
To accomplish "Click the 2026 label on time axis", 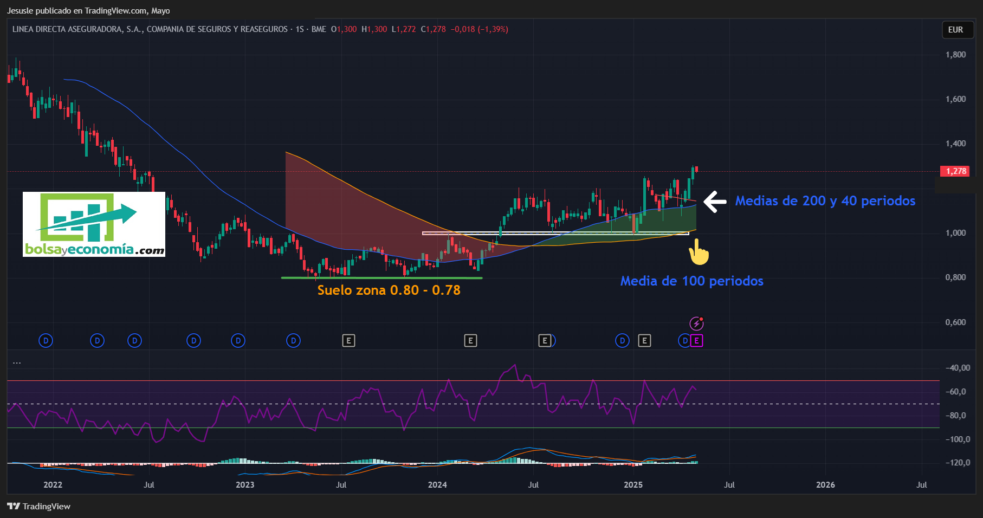I will click(x=825, y=485).
